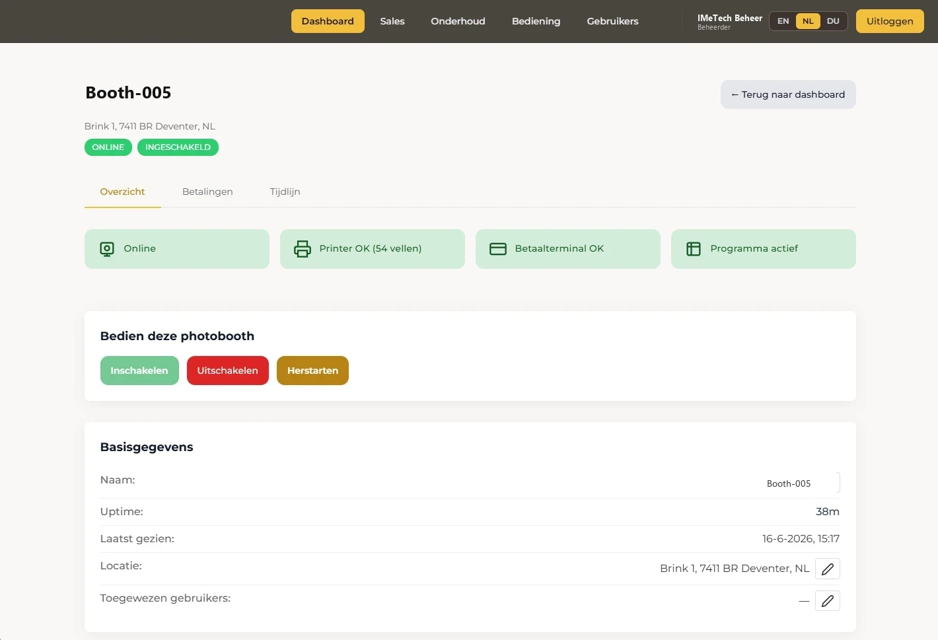Screen dimensions: 938x640
Task: Click the Bedien deze photobooth heading
Action: click(177, 336)
